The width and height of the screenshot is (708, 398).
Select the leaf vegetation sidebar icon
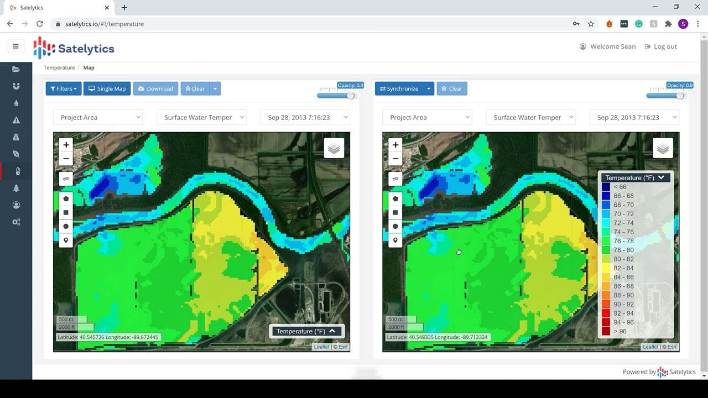pyautogui.click(x=16, y=154)
